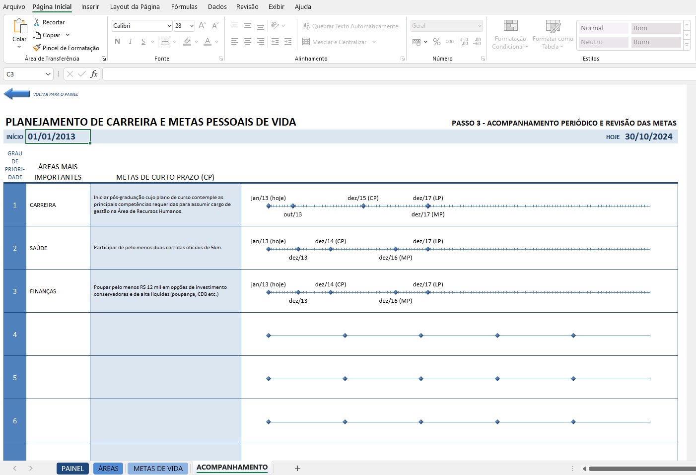Open the Fórmulas ribbon tab

click(184, 7)
